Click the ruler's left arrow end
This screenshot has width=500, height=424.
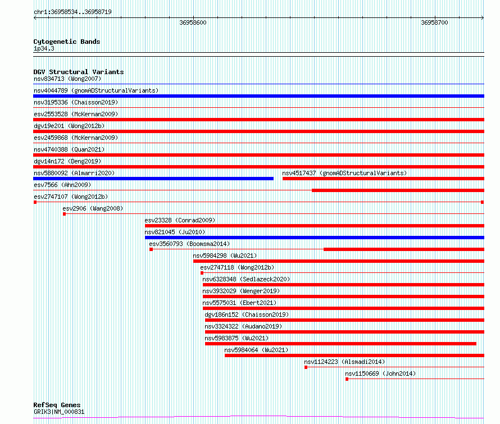coord(35,17)
